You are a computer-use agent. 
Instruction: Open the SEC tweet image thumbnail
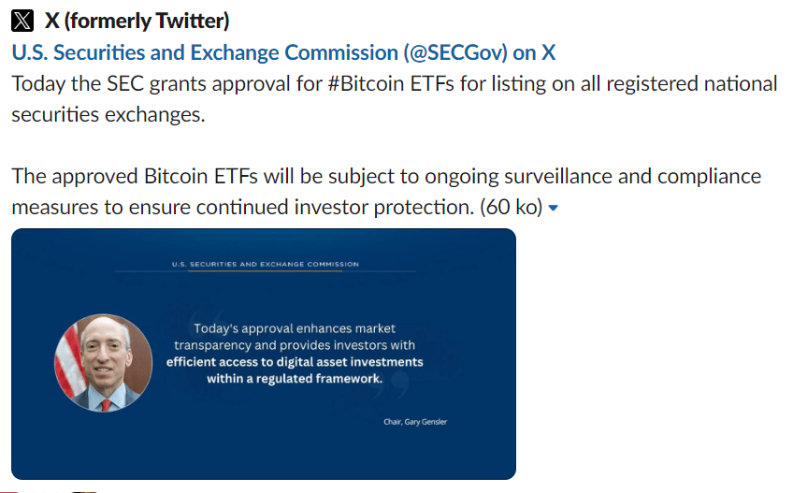263,354
